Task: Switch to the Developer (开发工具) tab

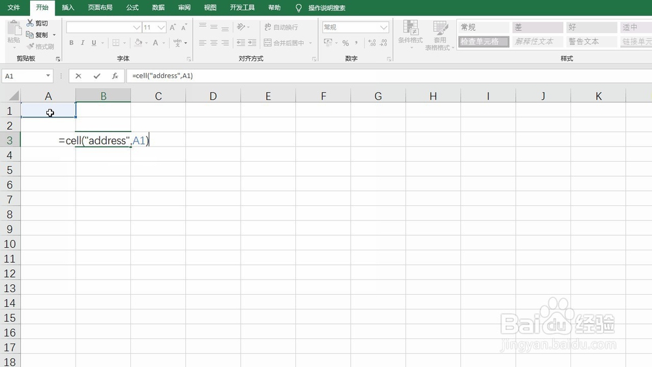Action: click(242, 7)
